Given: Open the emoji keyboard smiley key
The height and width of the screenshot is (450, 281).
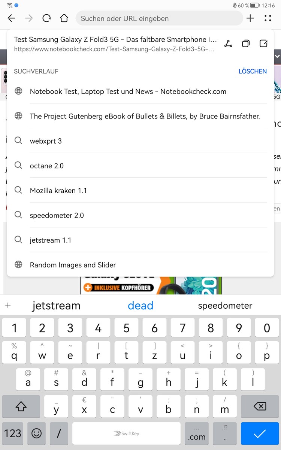Looking at the screenshot, I should 36,433.
